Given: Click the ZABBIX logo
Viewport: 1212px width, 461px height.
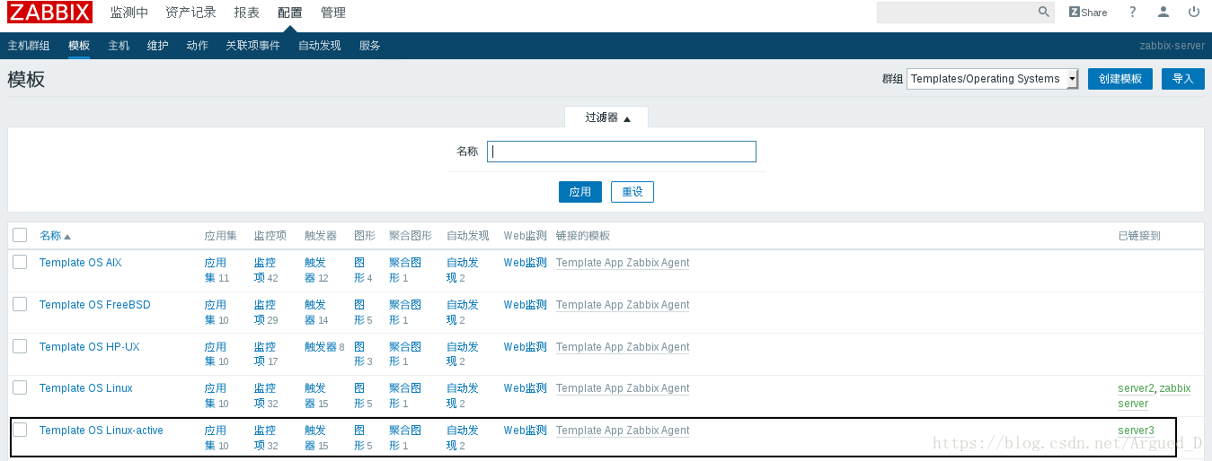Looking at the screenshot, I should pos(50,13).
